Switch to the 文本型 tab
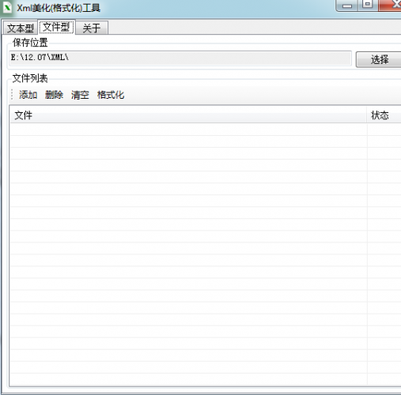 pos(20,28)
